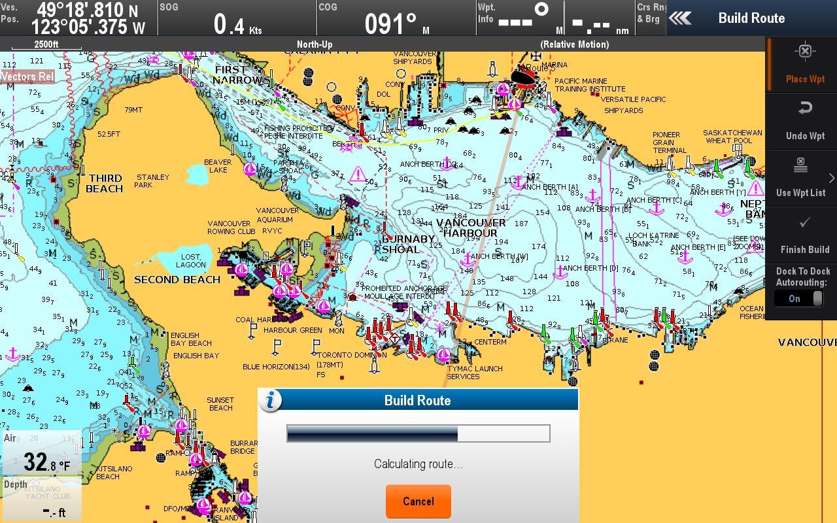Viewport: 837px width, 523px height.
Task: Click the Loch Katrine Bank label
Action: point(653,239)
